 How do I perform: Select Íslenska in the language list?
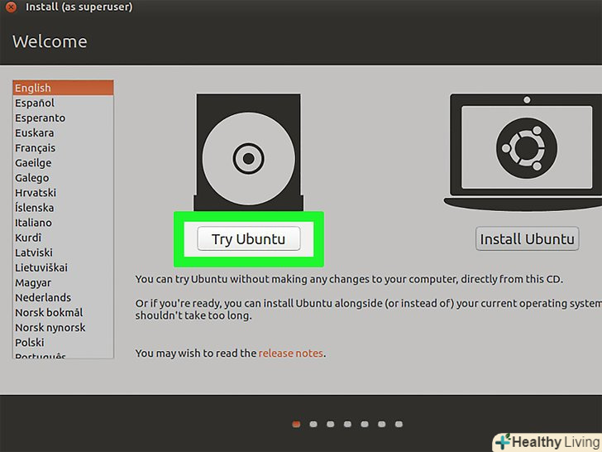(x=63, y=208)
